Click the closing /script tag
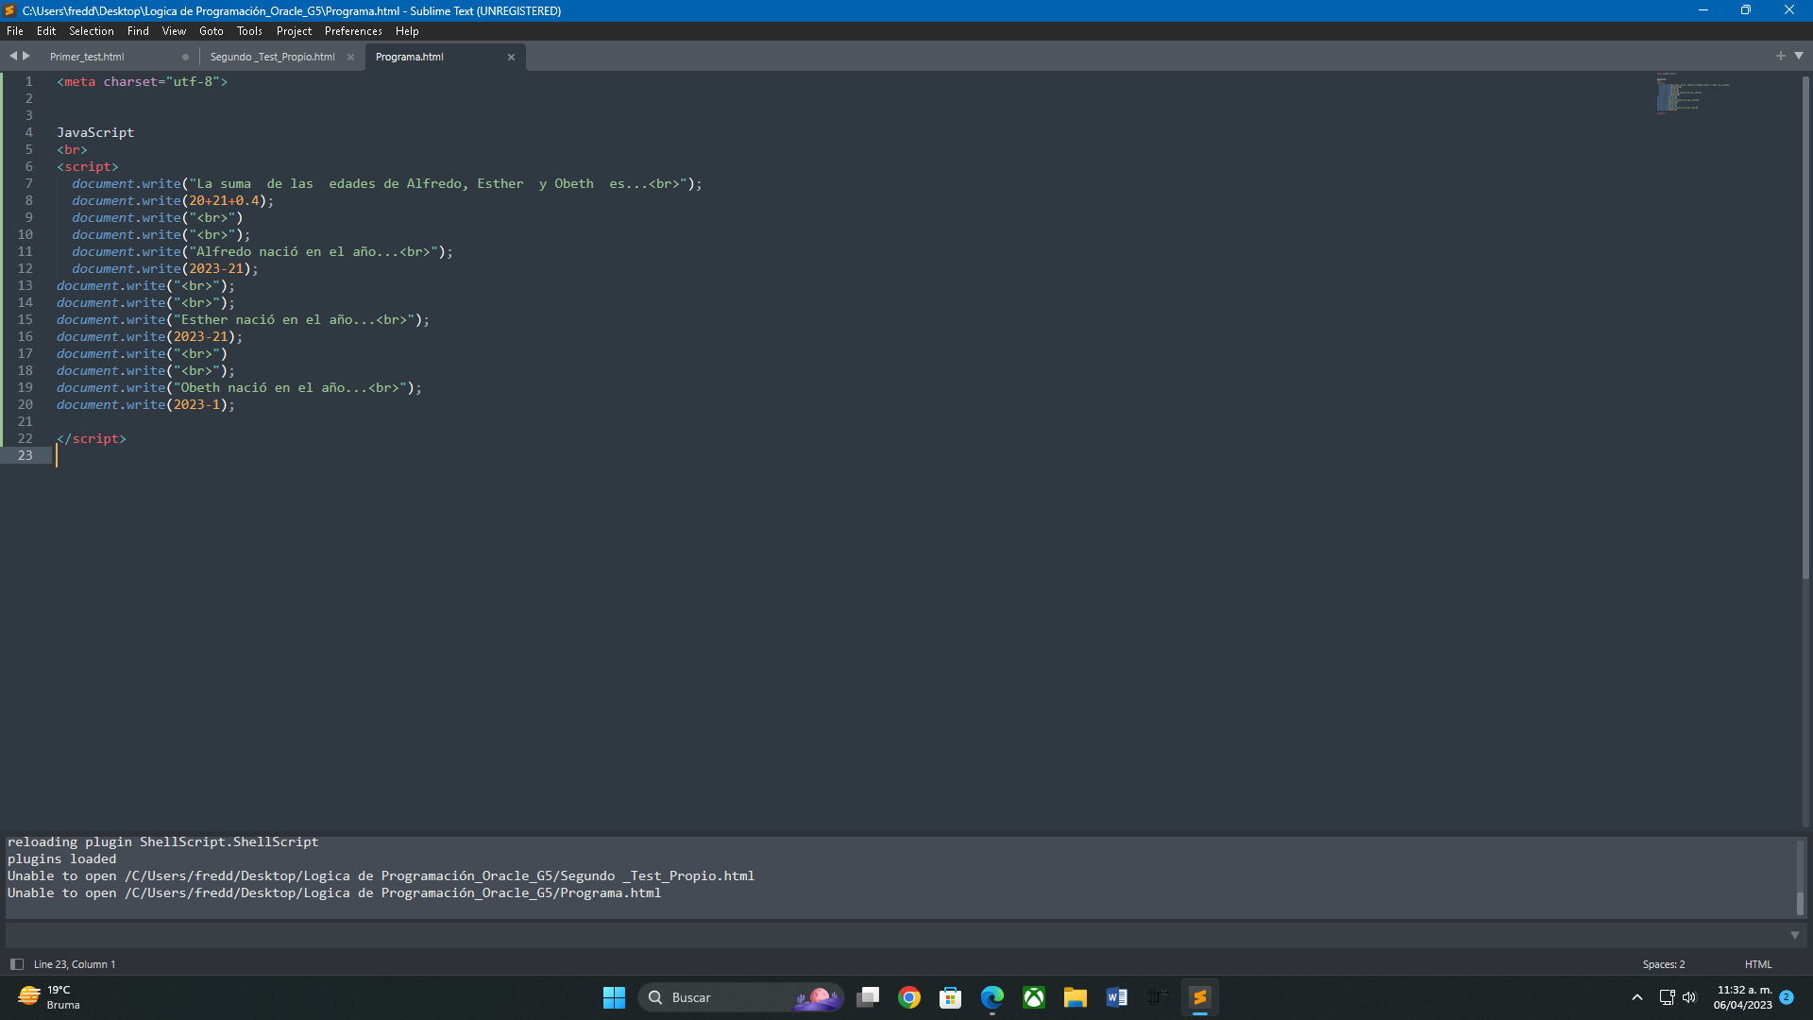Screen dimensions: 1813x1020 pos(92,439)
